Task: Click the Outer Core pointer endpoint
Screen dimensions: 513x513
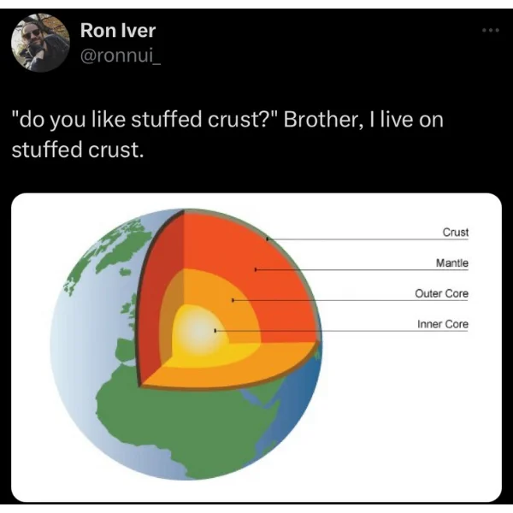Action: pyautogui.click(x=233, y=300)
